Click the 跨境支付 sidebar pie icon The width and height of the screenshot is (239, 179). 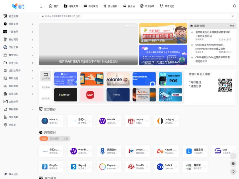point(5,24)
